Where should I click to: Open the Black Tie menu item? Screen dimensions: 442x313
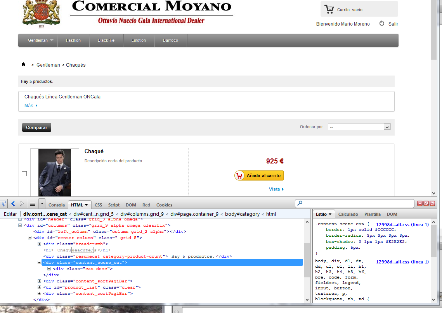click(x=106, y=40)
